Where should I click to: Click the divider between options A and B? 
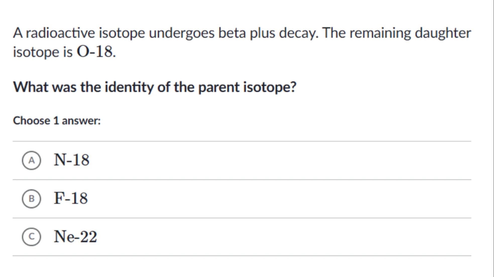tap(242, 180)
